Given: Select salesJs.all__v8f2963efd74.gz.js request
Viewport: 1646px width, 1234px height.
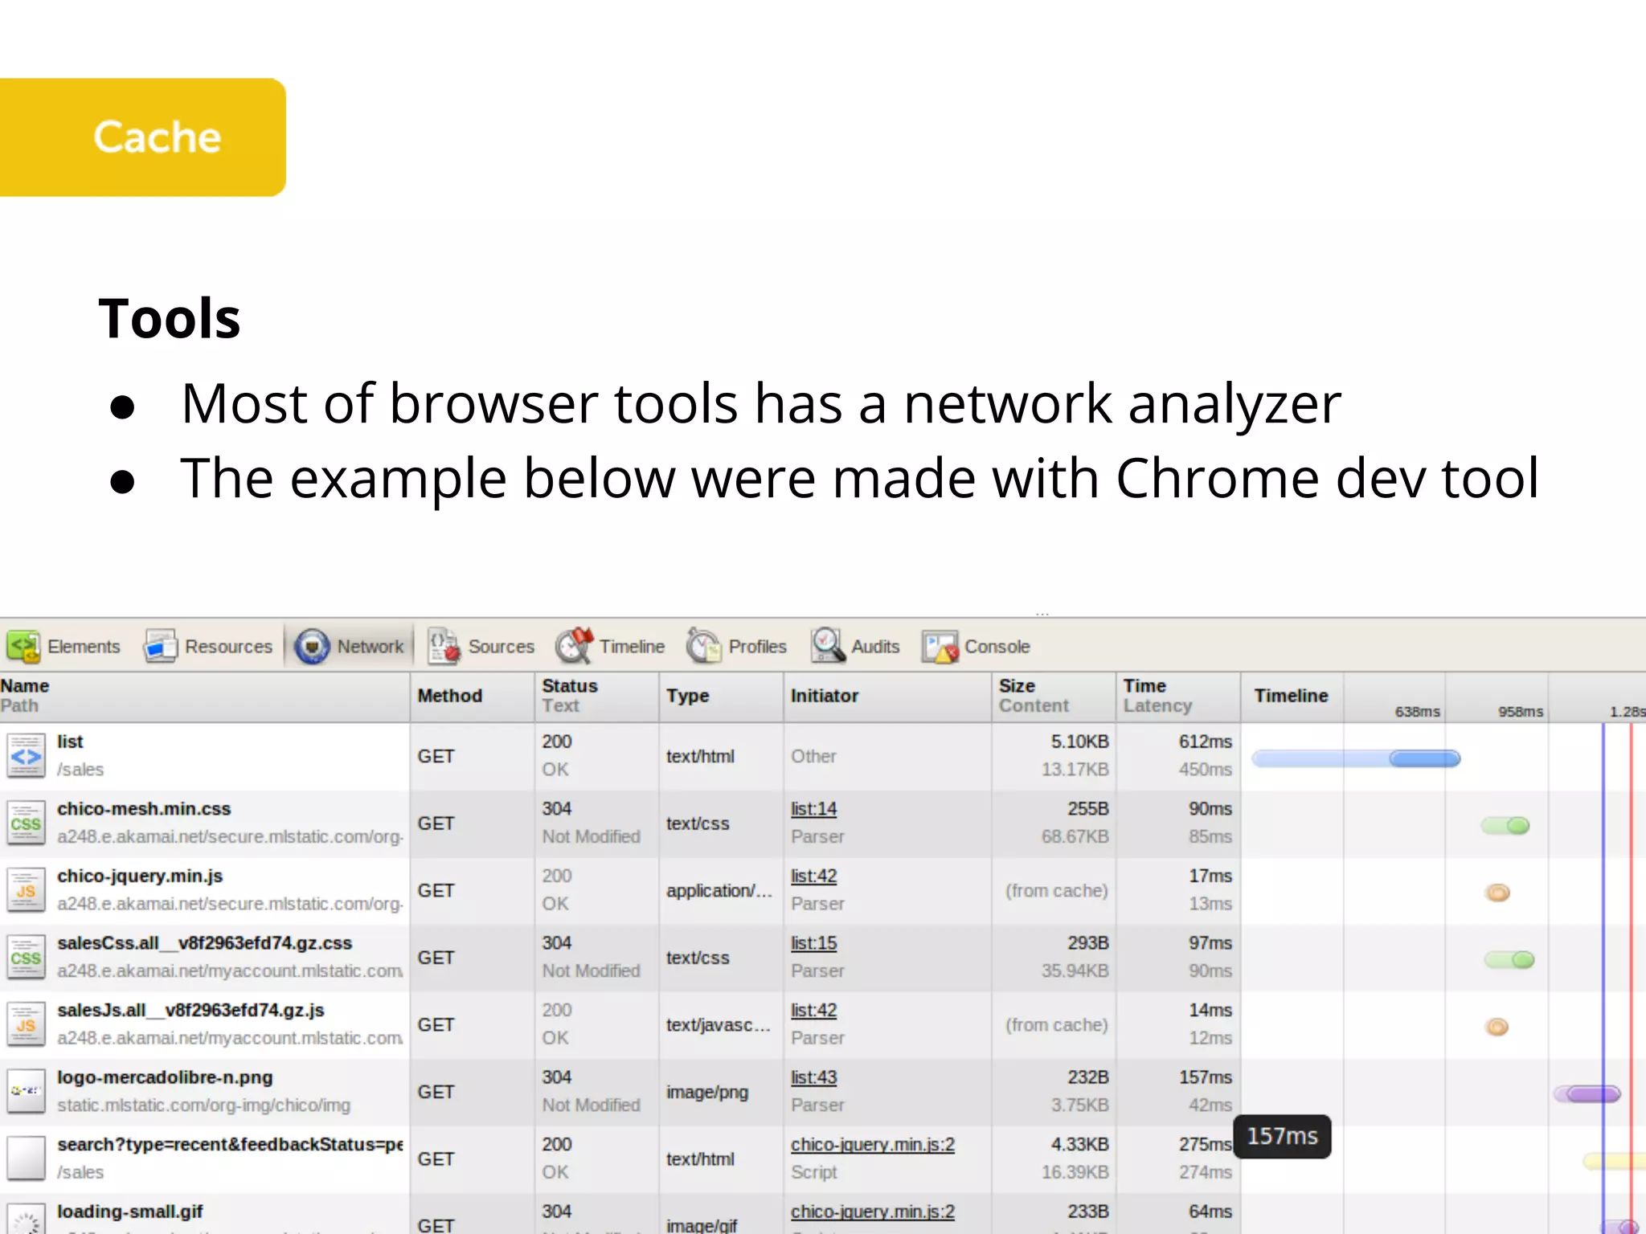Looking at the screenshot, I should (x=190, y=1011).
